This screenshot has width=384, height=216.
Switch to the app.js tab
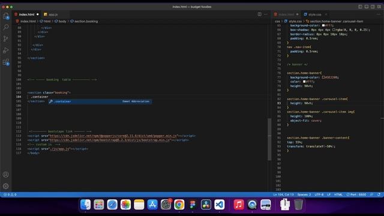pyautogui.click(x=53, y=14)
